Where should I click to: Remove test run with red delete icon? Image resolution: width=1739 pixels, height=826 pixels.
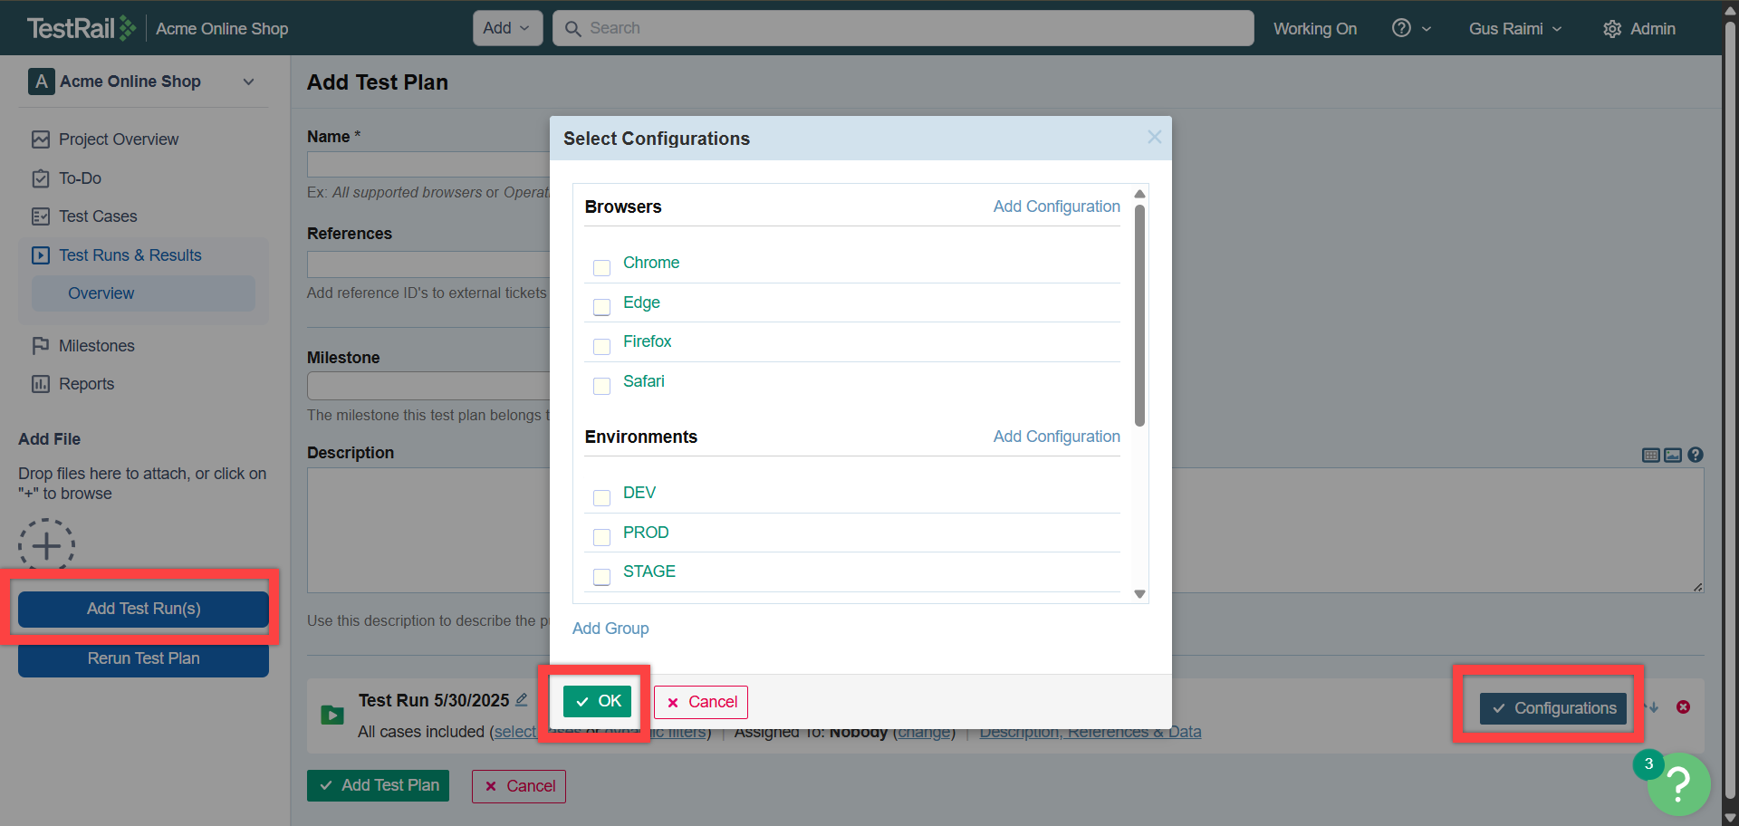(1683, 706)
